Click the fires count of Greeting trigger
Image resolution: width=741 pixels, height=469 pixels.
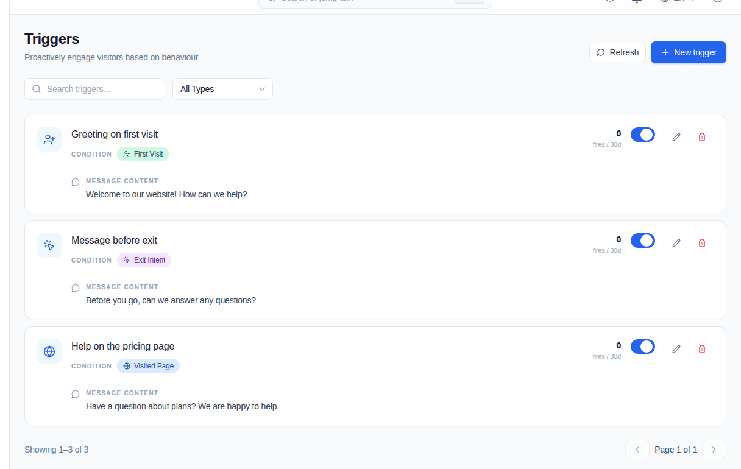tap(619, 133)
